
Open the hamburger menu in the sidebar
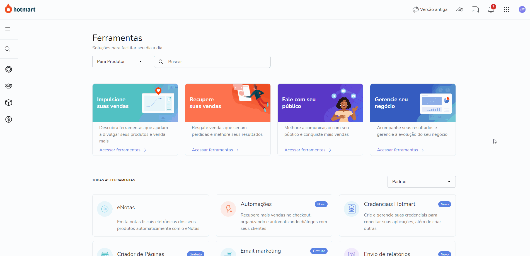pyautogui.click(x=8, y=29)
